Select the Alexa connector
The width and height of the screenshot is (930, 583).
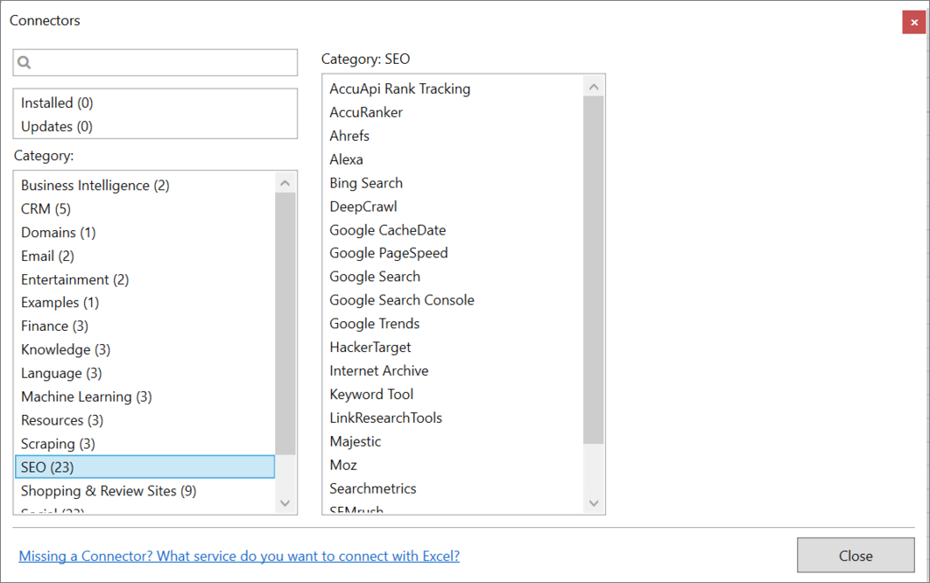[347, 159]
